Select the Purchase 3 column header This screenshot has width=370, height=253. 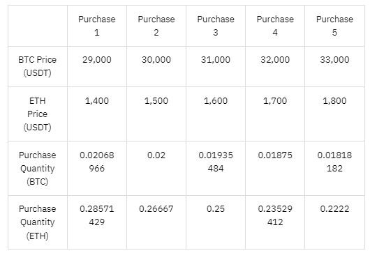point(216,26)
